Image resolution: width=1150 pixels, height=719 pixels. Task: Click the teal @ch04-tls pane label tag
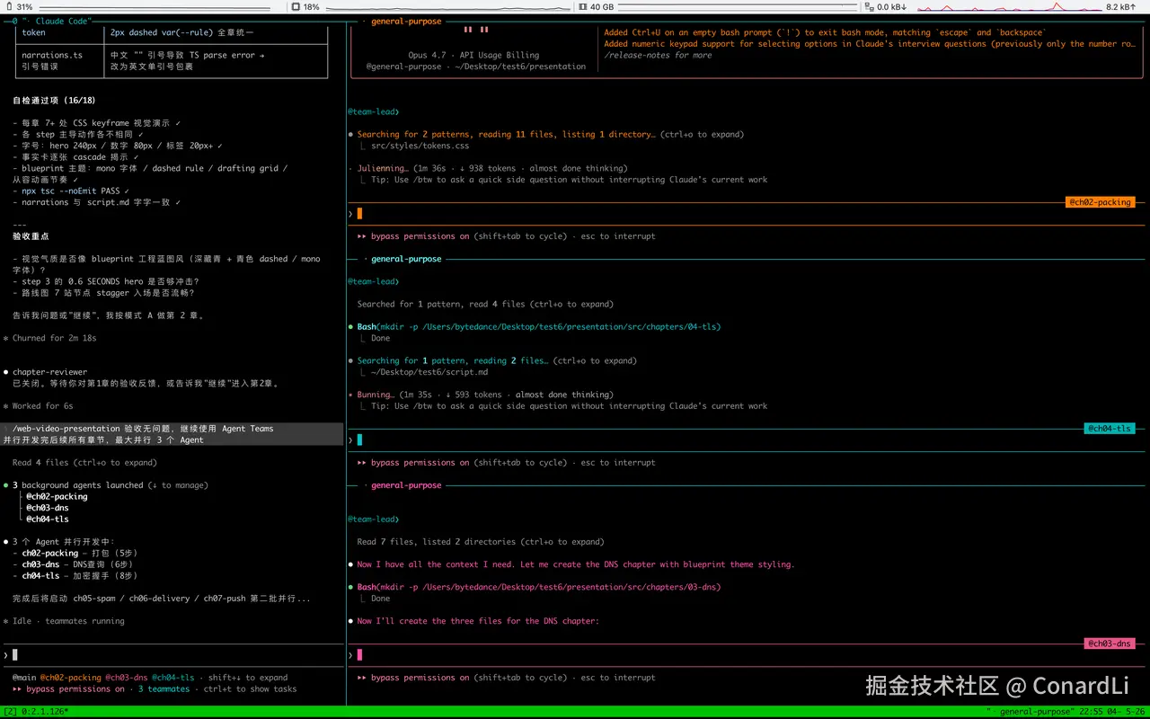click(x=1110, y=429)
